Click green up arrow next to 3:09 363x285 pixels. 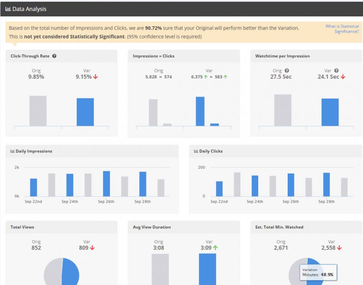click(215, 248)
